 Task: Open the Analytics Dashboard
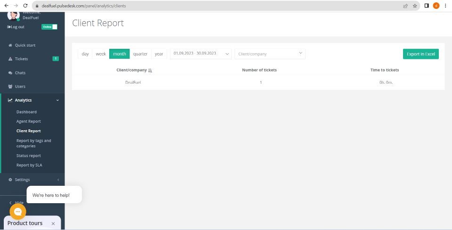tap(26, 112)
